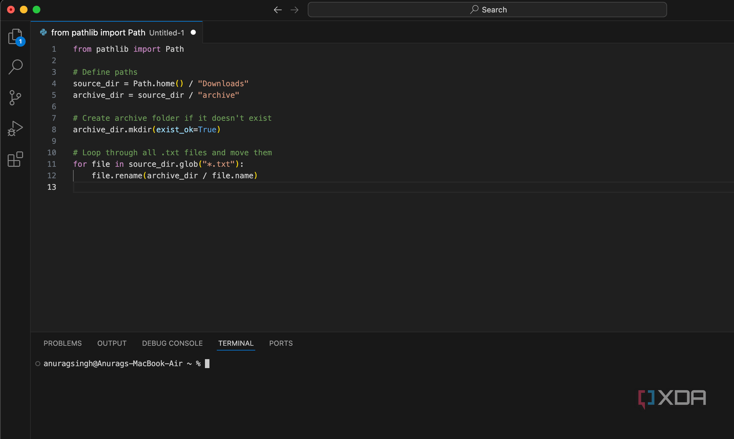Image resolution: width=734 pixels, height=439 pixels.
Task: Click the Search command center field
Action: click(x=487, y=10)
